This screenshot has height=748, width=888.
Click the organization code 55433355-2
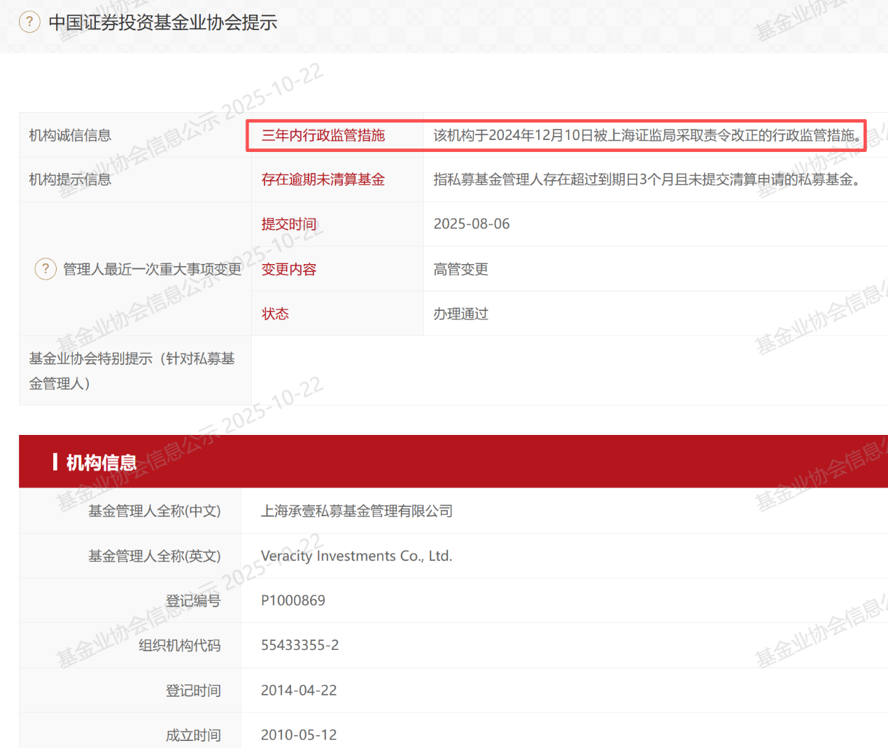click(300, 645)
